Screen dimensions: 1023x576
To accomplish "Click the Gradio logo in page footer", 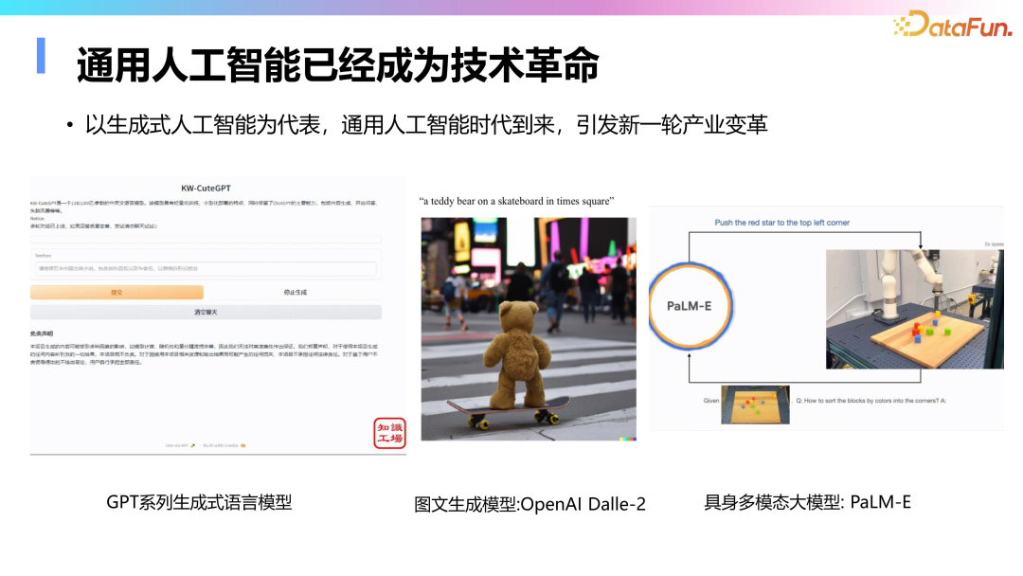I will (242, 443).
